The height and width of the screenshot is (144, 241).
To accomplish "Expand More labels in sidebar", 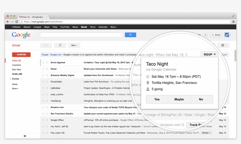I will (15, 89).
